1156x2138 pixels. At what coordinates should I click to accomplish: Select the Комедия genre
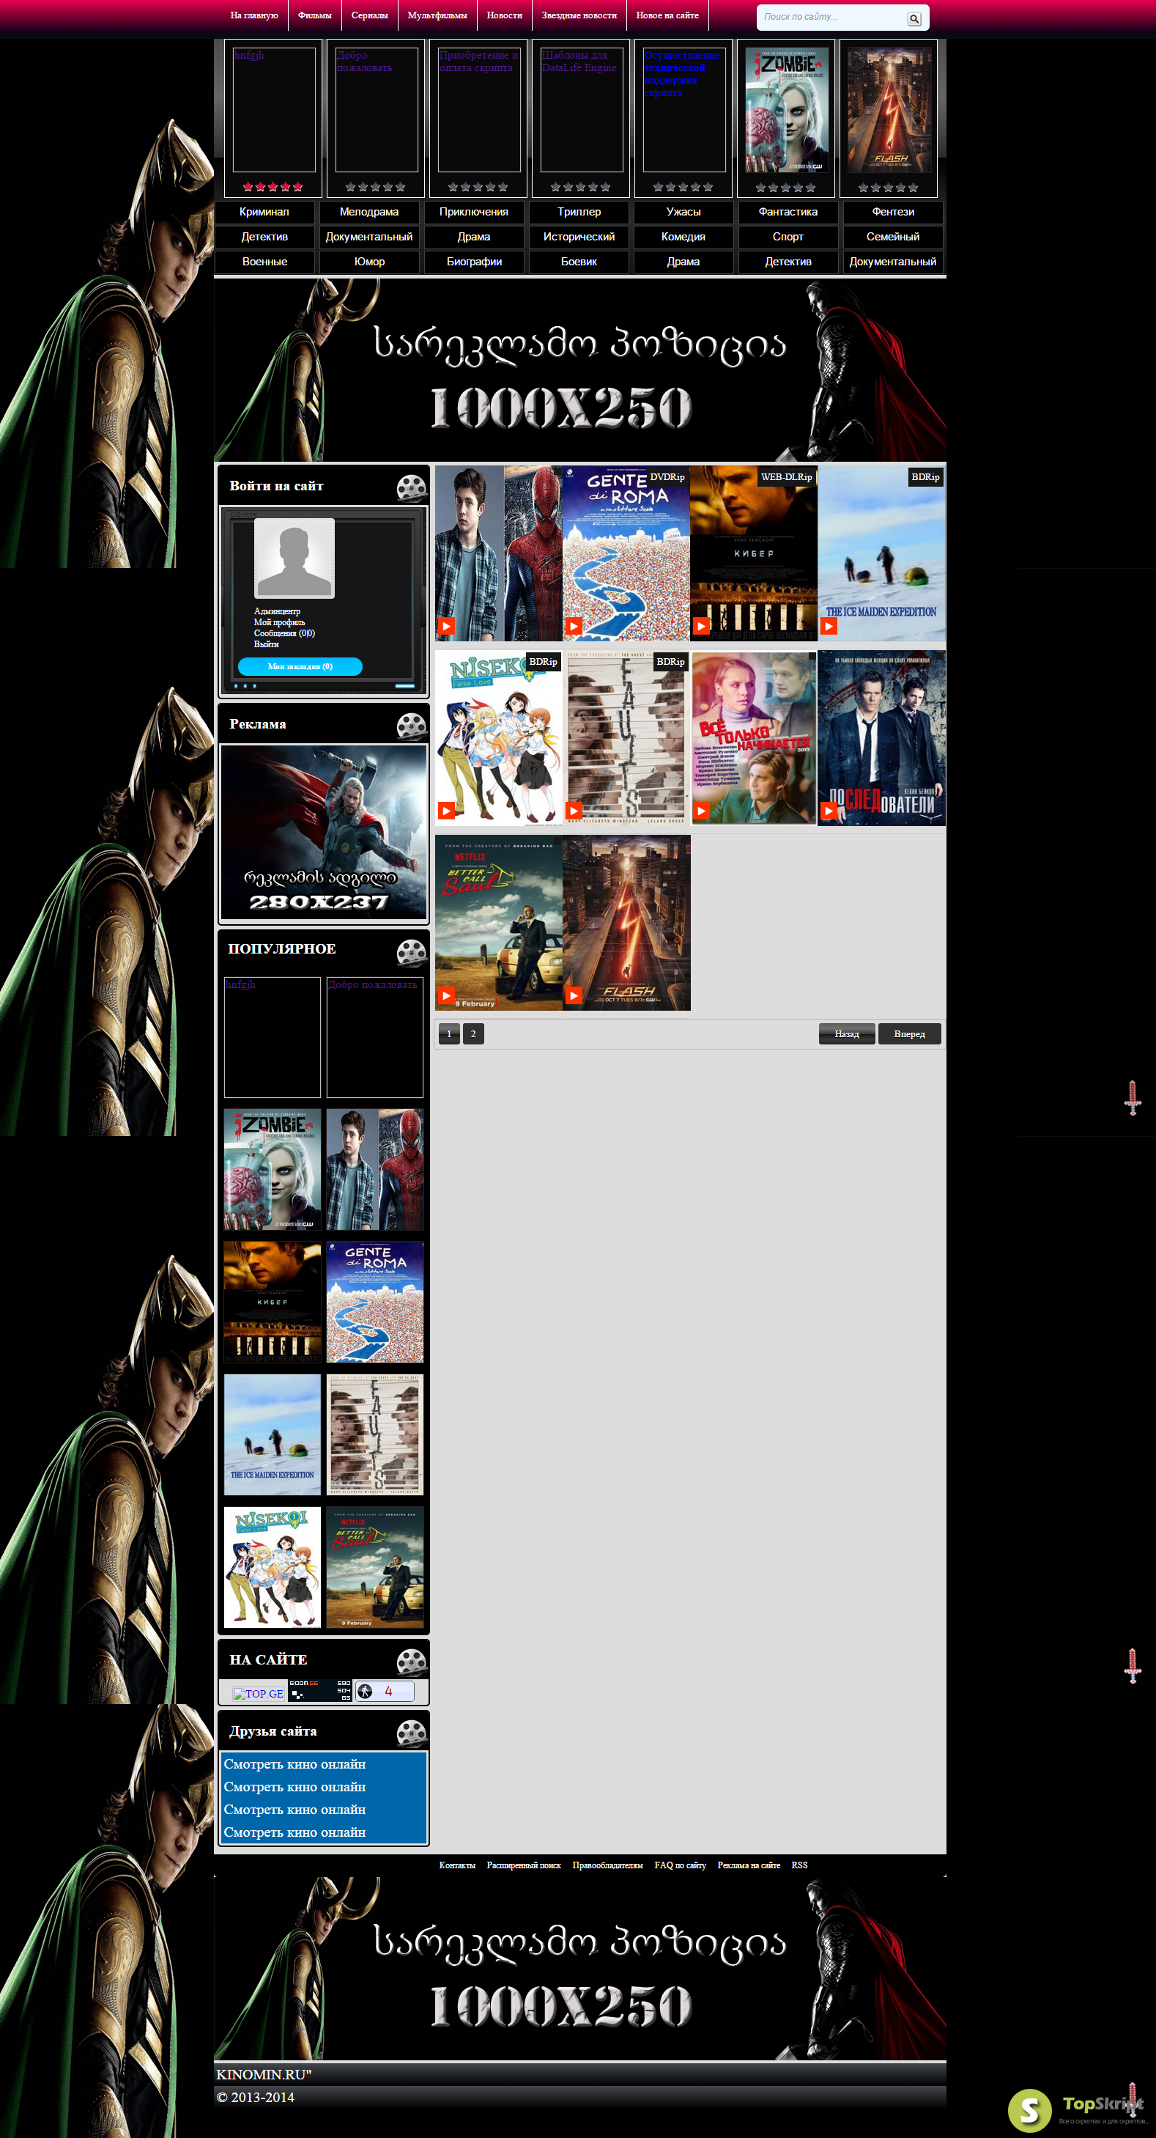pos(683,237)
